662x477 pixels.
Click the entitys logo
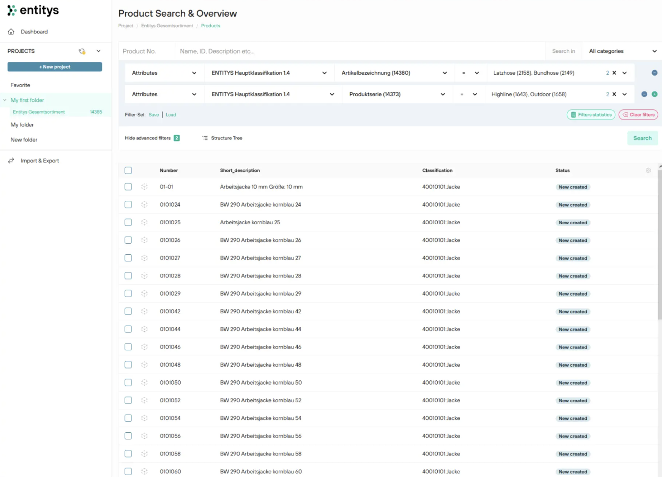pos(33,10)
